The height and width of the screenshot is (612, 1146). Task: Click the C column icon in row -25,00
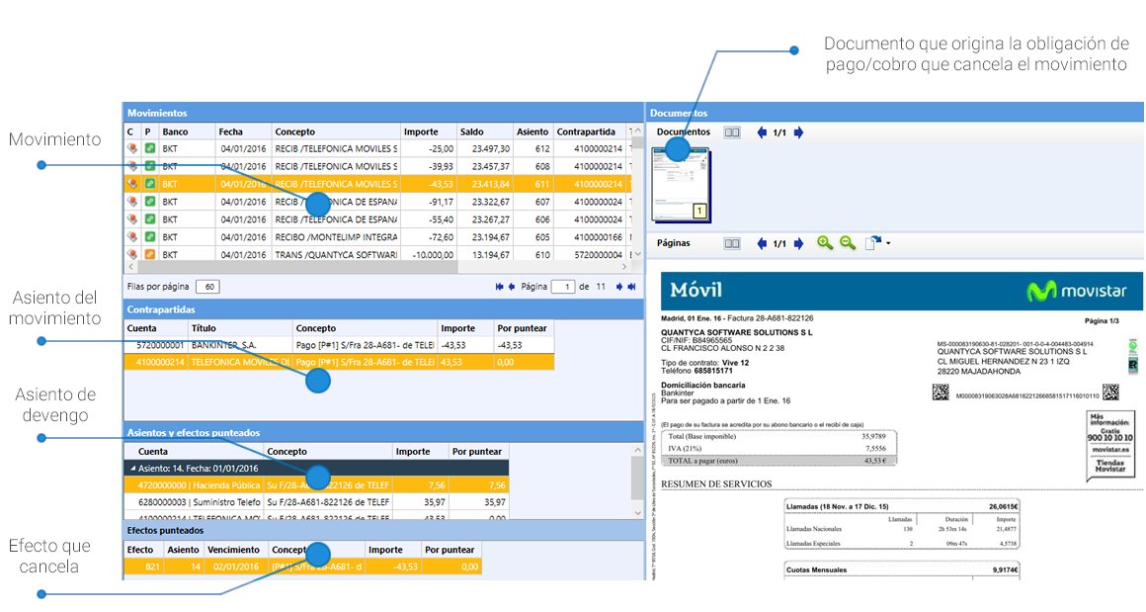[x=132, y=148]
